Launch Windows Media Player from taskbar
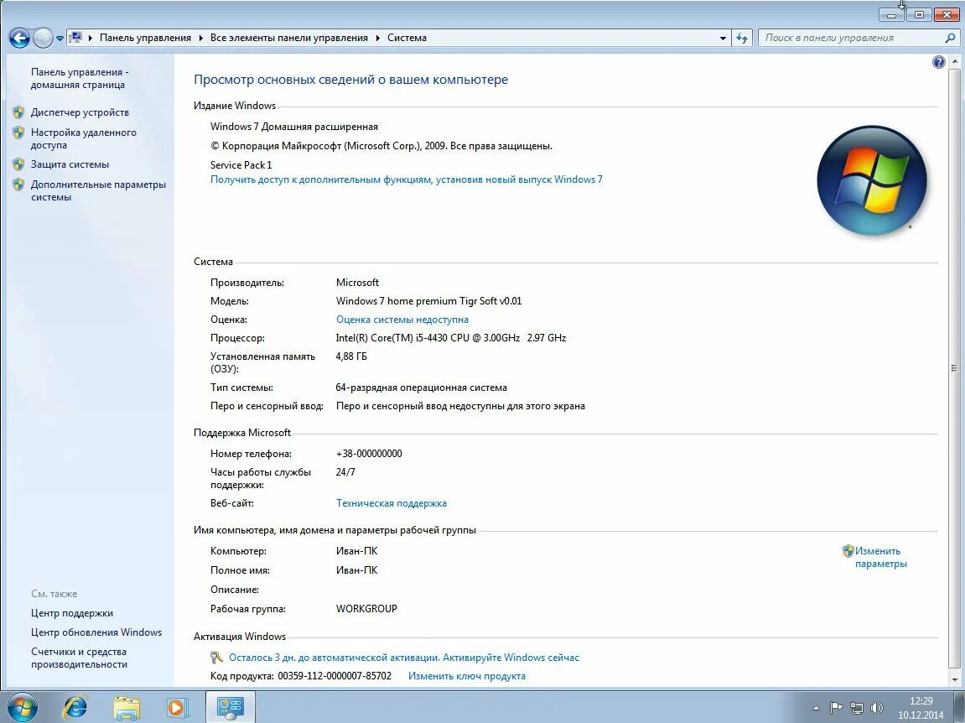 click(x=177, y=707)
